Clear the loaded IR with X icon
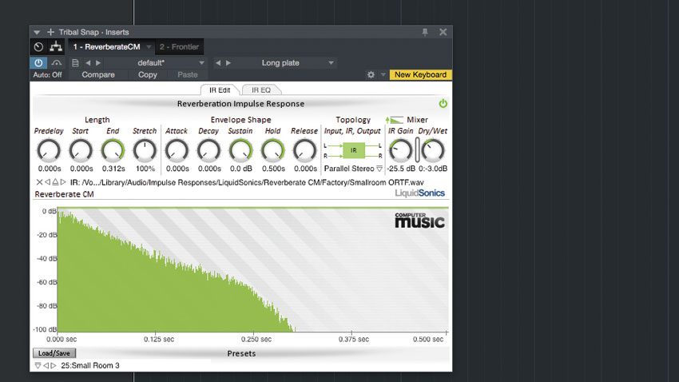 (39, 182)
